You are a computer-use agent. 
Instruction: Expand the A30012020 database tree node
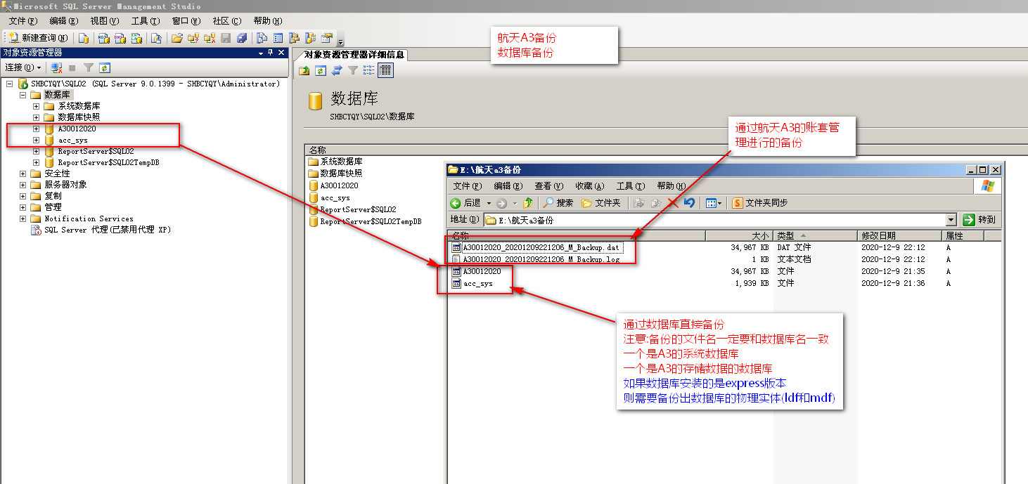pyautogui.click(x=36, y=129)
